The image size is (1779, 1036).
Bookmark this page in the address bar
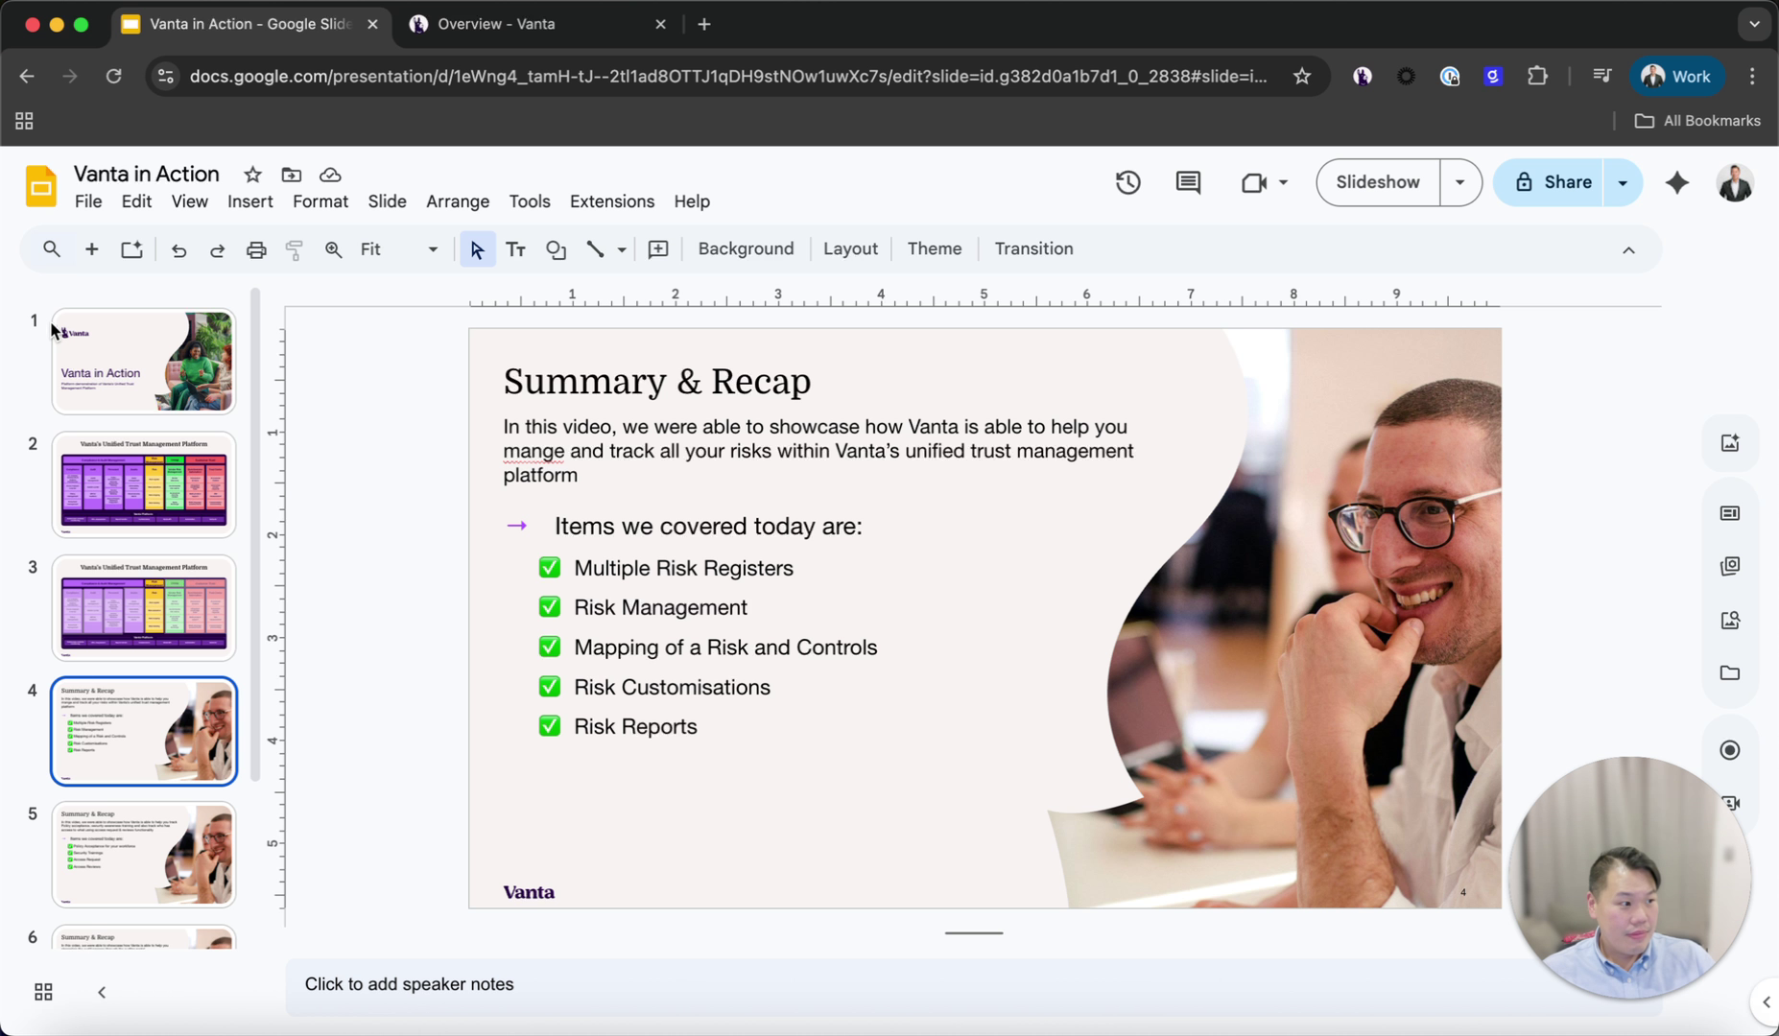click(x=1302, y=76)
